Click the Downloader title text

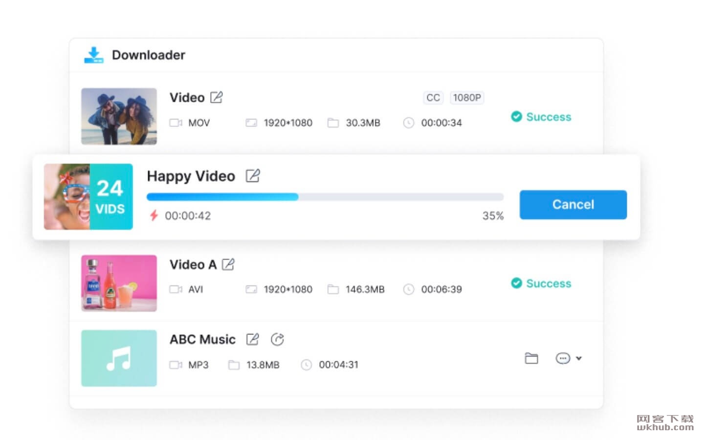click(x=149, y=55)
